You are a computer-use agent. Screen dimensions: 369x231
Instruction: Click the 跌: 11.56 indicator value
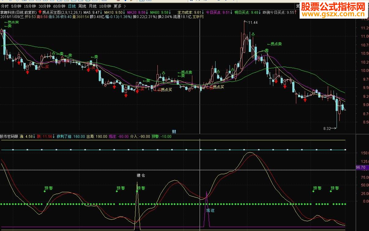point(44,137)
